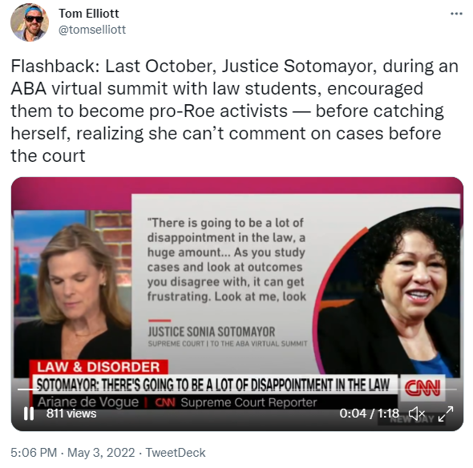Expand the video to fullscreen

(x=446, y=414)
